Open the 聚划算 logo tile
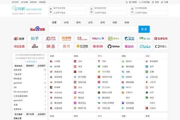Image resolution: width=180 pixels, height=120 pixels. [x=98, y=46]
